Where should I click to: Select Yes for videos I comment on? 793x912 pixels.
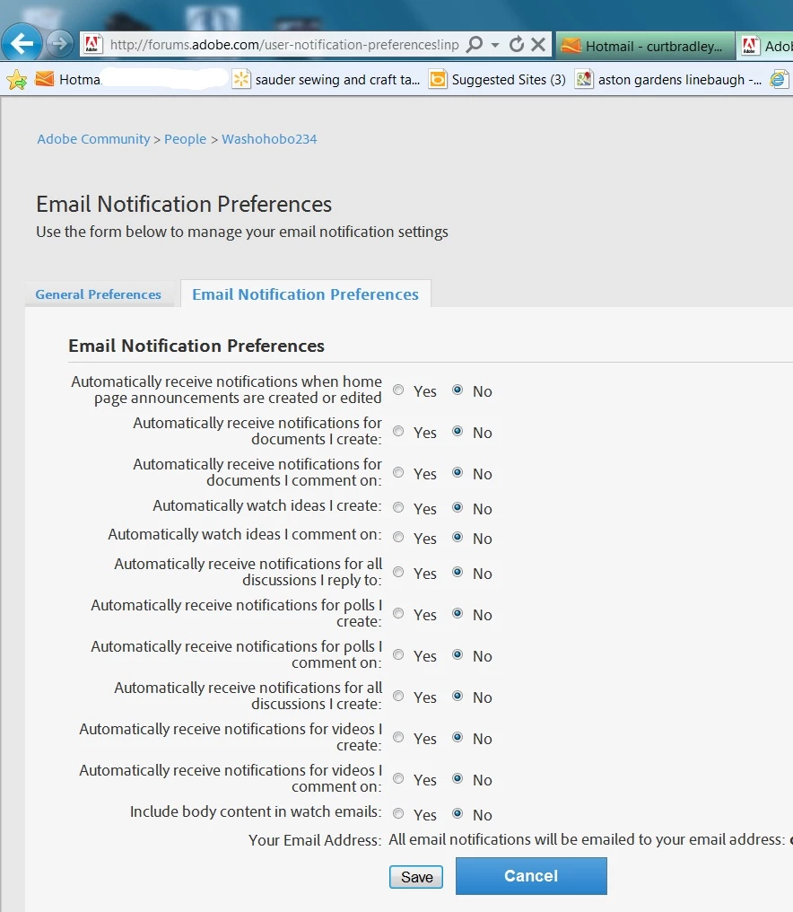tap(398, 778)
